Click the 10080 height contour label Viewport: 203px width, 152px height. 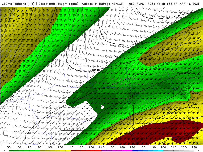(x=139, y=44)
